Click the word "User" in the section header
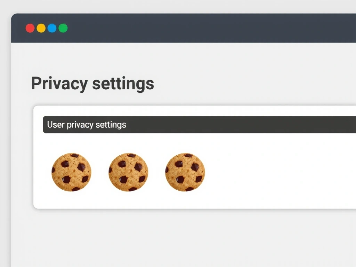This screenshot has width=356, height=267. coord(56,125)
